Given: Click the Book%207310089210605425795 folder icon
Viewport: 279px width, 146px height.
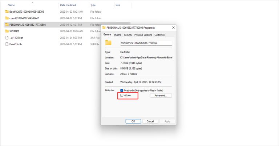Looking at the screenshot, I should 7,12.
